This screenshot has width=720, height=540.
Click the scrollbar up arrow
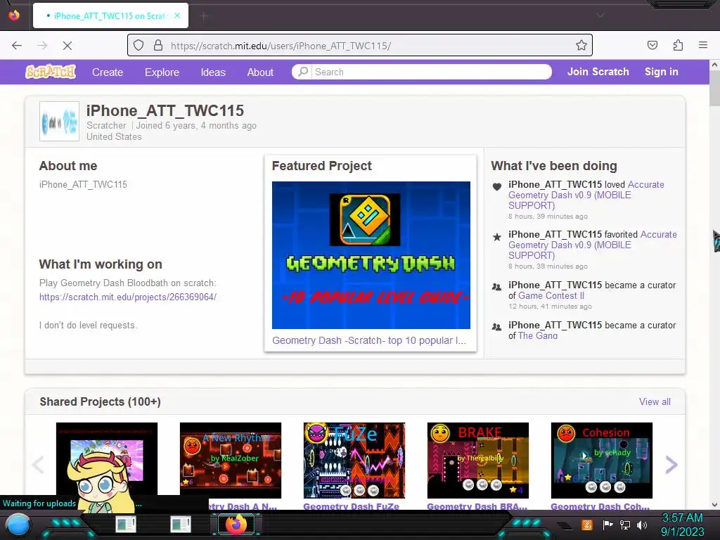pyautogui.click(x=714, y=65)
